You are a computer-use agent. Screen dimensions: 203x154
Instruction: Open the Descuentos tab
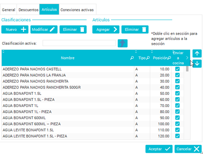click(28, 10)
